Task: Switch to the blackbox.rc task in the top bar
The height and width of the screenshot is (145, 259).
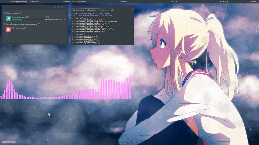Action: pyautogui.click(x=124, y=2)
